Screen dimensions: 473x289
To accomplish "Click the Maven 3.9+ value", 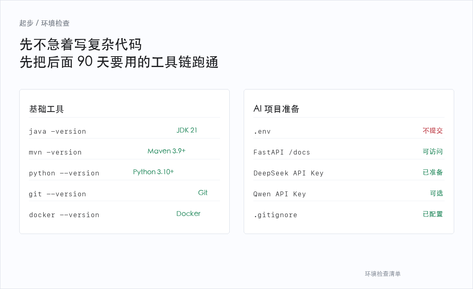I will click(x=166, y=151).
